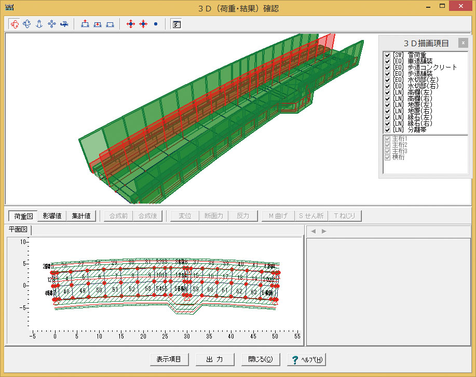The image size is (476, 377).
Task: Click the frame with red up-arrow icon
Action: (x=85, y=24)
